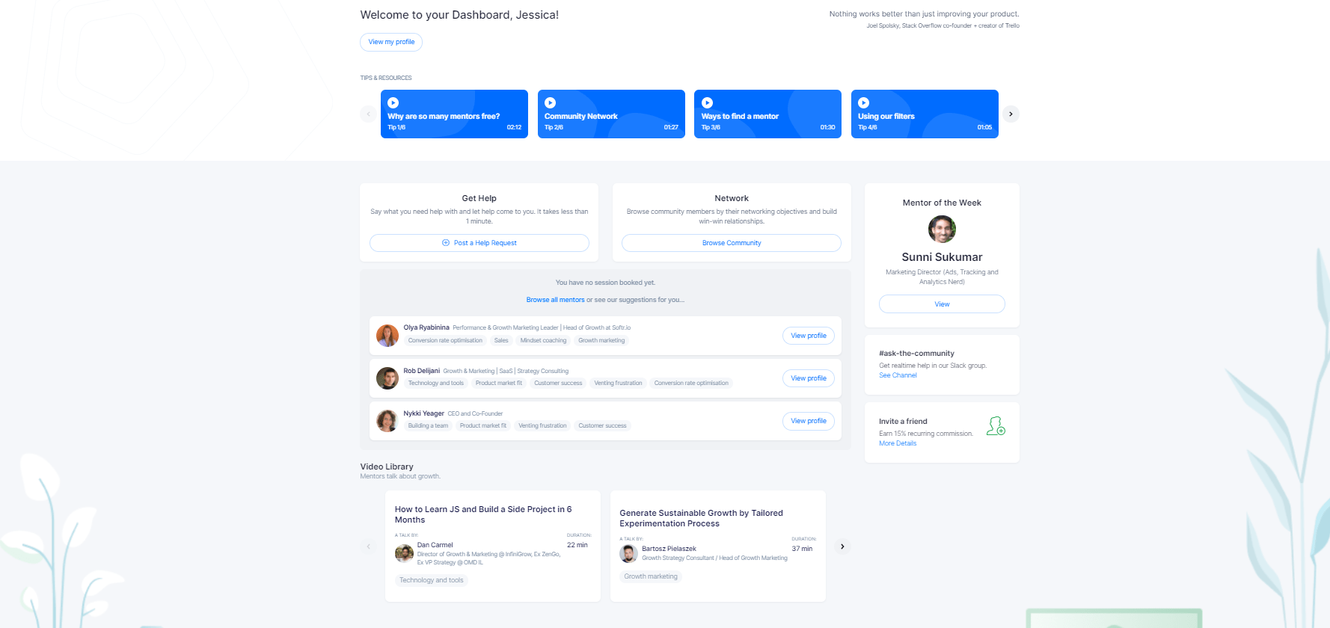Image resolution: width=1330 pixels, height=628 pixels.
Task: Click Nykki Yeager's avatar photo
Action: pos(387,421)
